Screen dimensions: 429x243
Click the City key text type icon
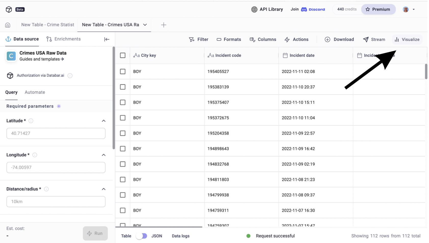[137, 55]
